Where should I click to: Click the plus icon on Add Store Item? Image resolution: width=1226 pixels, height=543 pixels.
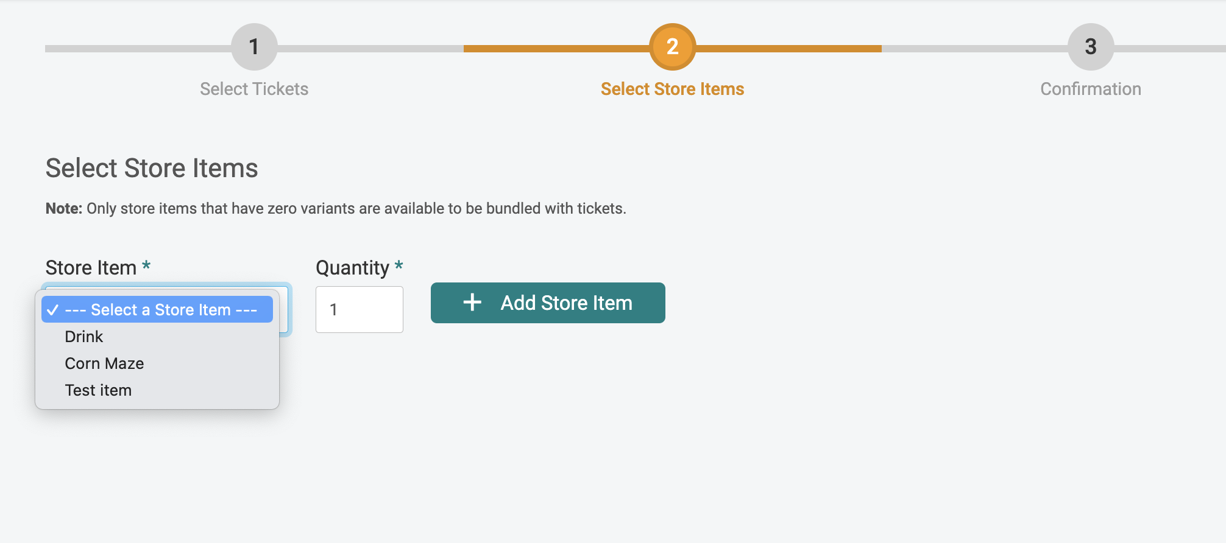coord(472,303)
